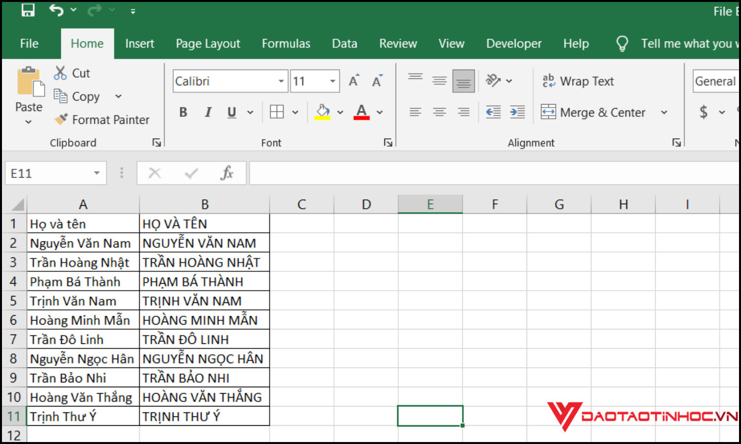Switch to the Formulas tab

click(x=286, y=44)
